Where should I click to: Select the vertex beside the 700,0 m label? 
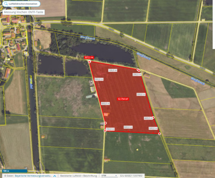[105, 131]
